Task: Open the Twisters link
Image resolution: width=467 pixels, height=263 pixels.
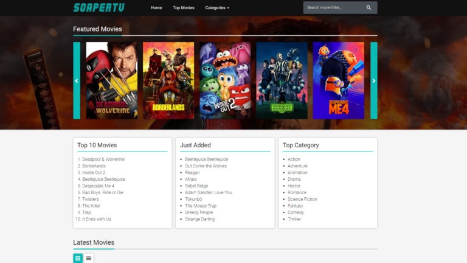Action: pos(90,199)
